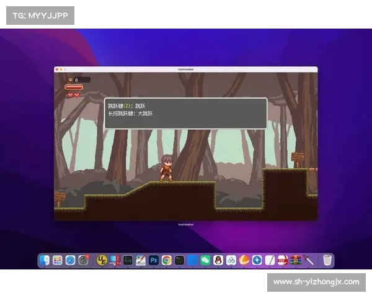This screenshot has width=372, height=298.
Task: Open the Trash in the Dock
Action: point(327,260)
